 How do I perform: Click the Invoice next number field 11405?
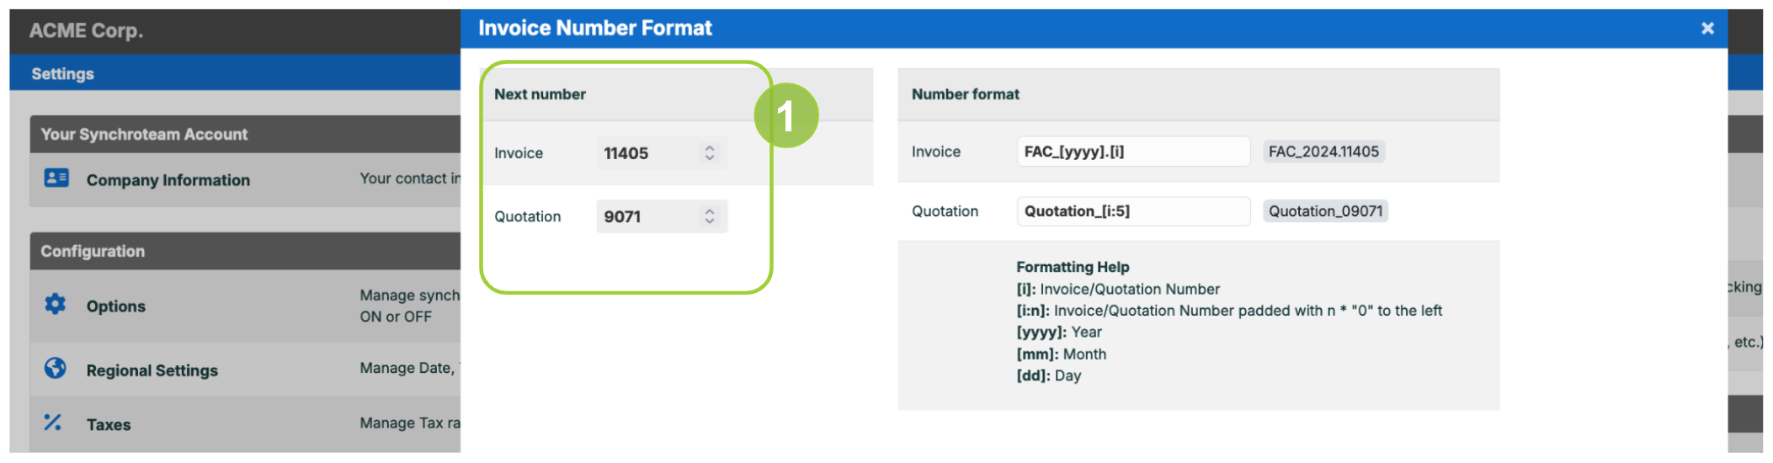[662, 153]
